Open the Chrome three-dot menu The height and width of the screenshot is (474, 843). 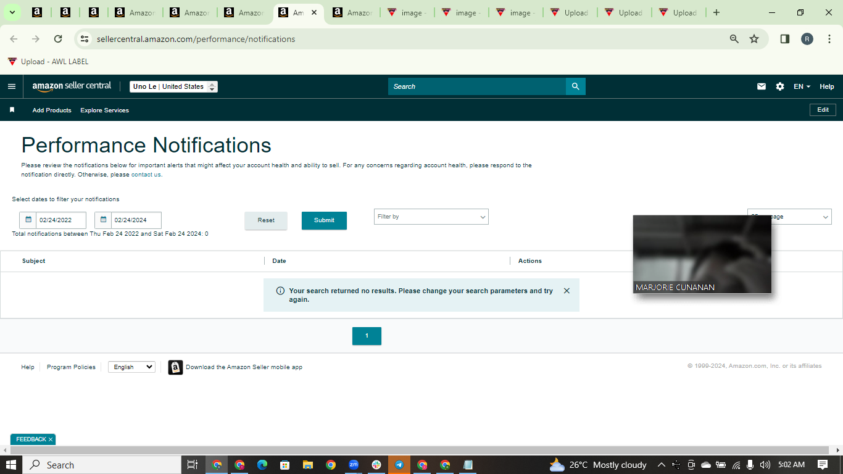[829, 39]
